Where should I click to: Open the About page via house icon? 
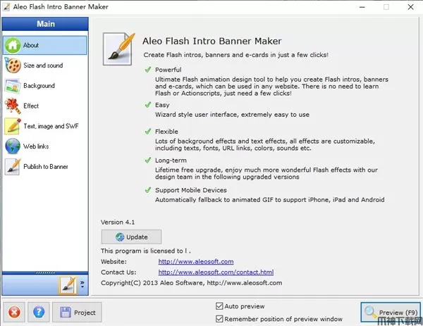click(13, 45)
